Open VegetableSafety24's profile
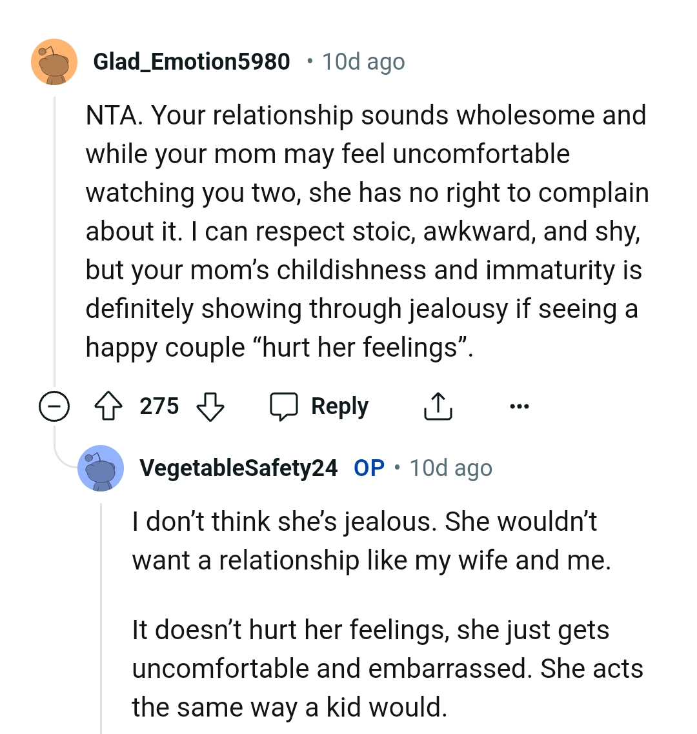 (x=238, y=468)
